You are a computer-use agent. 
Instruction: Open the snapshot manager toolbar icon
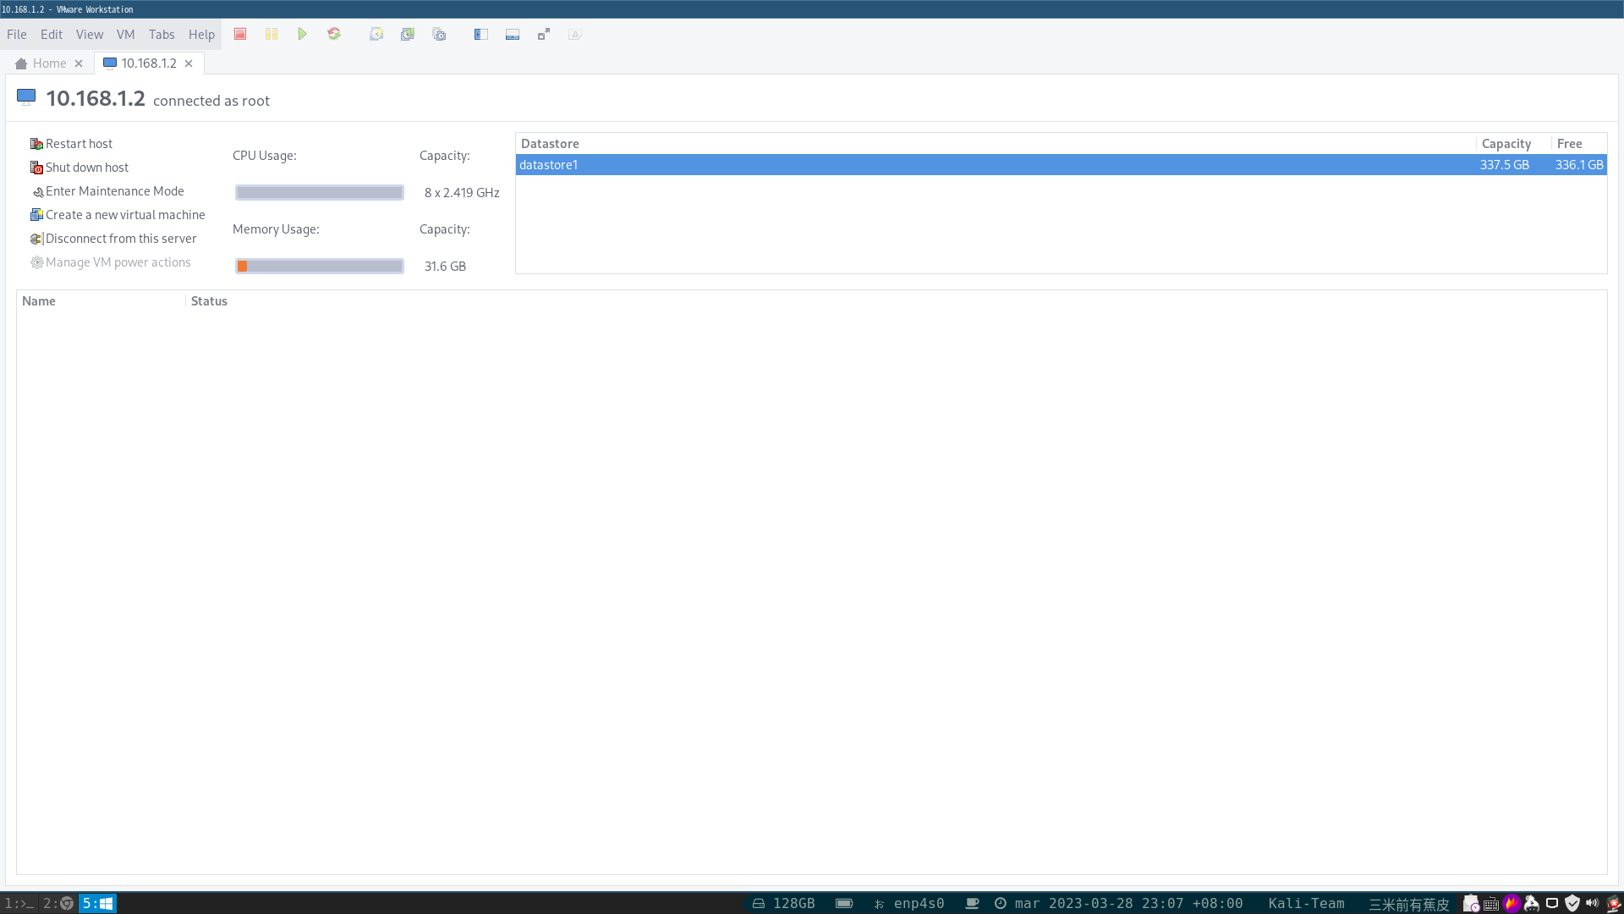[439, 35]
